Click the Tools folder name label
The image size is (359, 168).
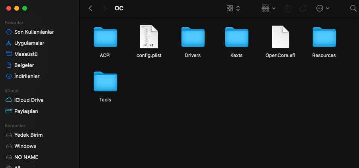click(x=105, y=100)
